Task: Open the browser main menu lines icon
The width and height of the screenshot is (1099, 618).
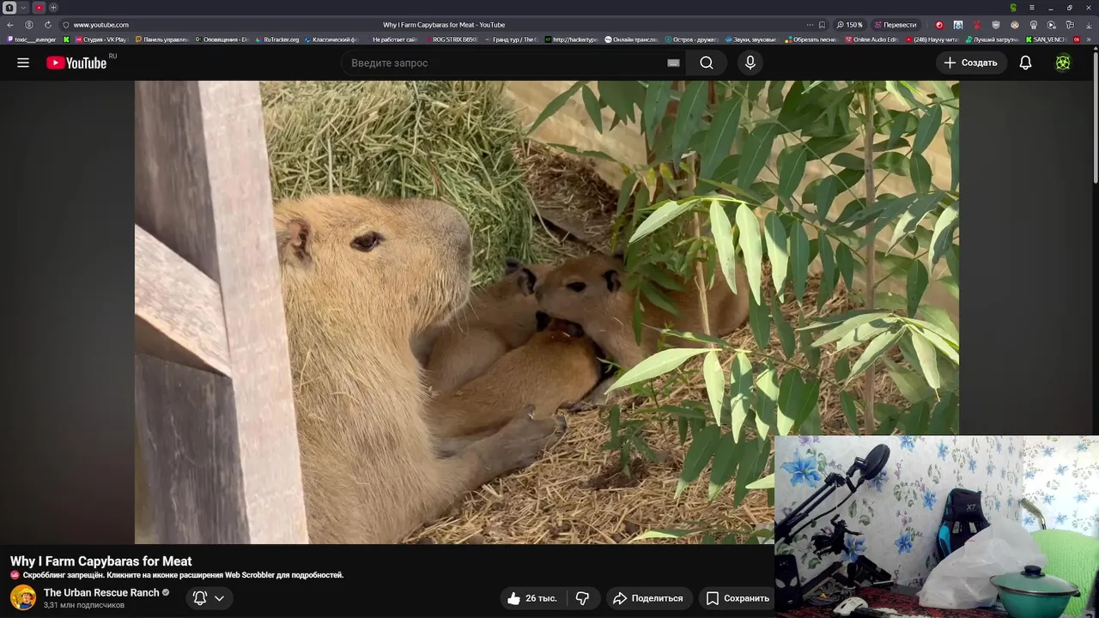Action: [x=1032, y=8]
